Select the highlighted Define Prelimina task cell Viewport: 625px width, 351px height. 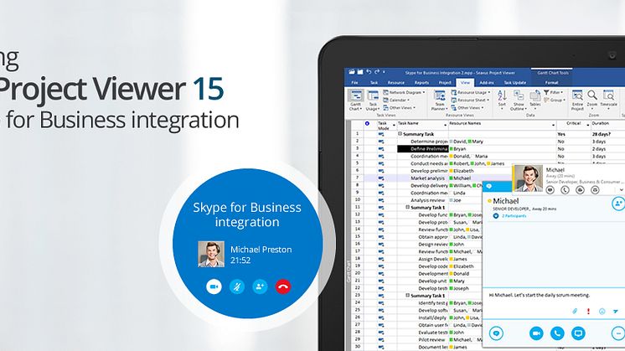[x=423, y=148]
